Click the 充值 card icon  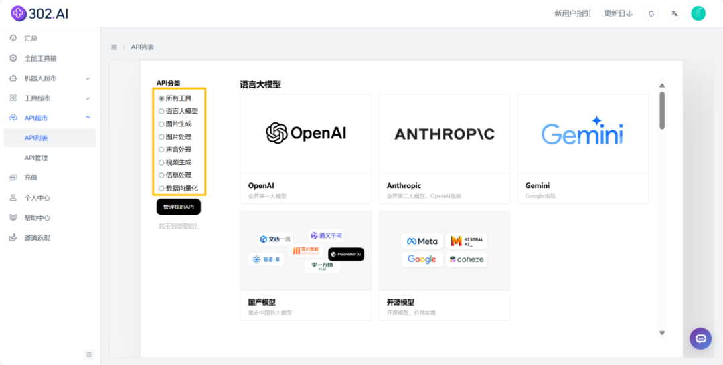tap(13, 178)
